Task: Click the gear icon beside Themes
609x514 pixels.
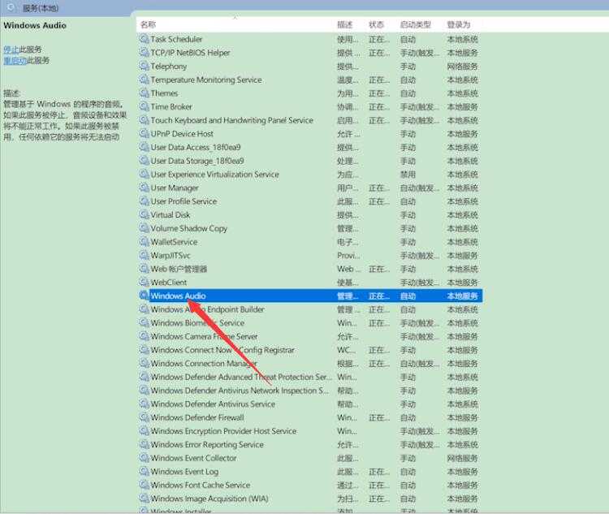Action: pyautogui.click(x=144, y=93)
